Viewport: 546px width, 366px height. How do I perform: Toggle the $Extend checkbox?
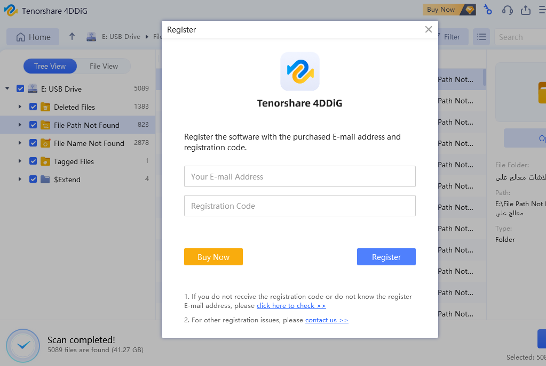tap(33, 179)
